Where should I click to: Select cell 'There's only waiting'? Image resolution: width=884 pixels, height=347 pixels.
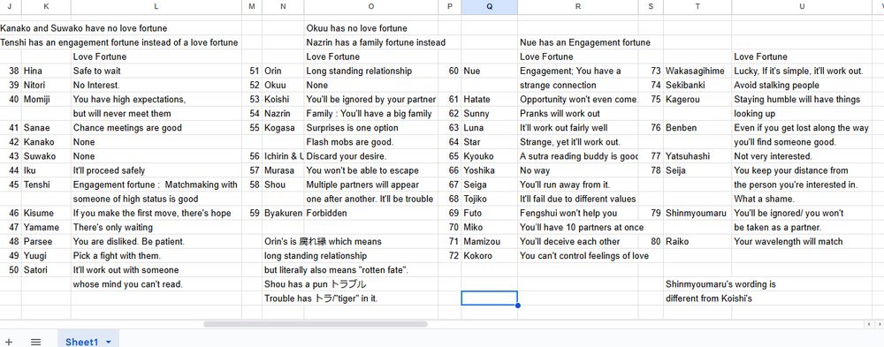(x=156, y=227)
